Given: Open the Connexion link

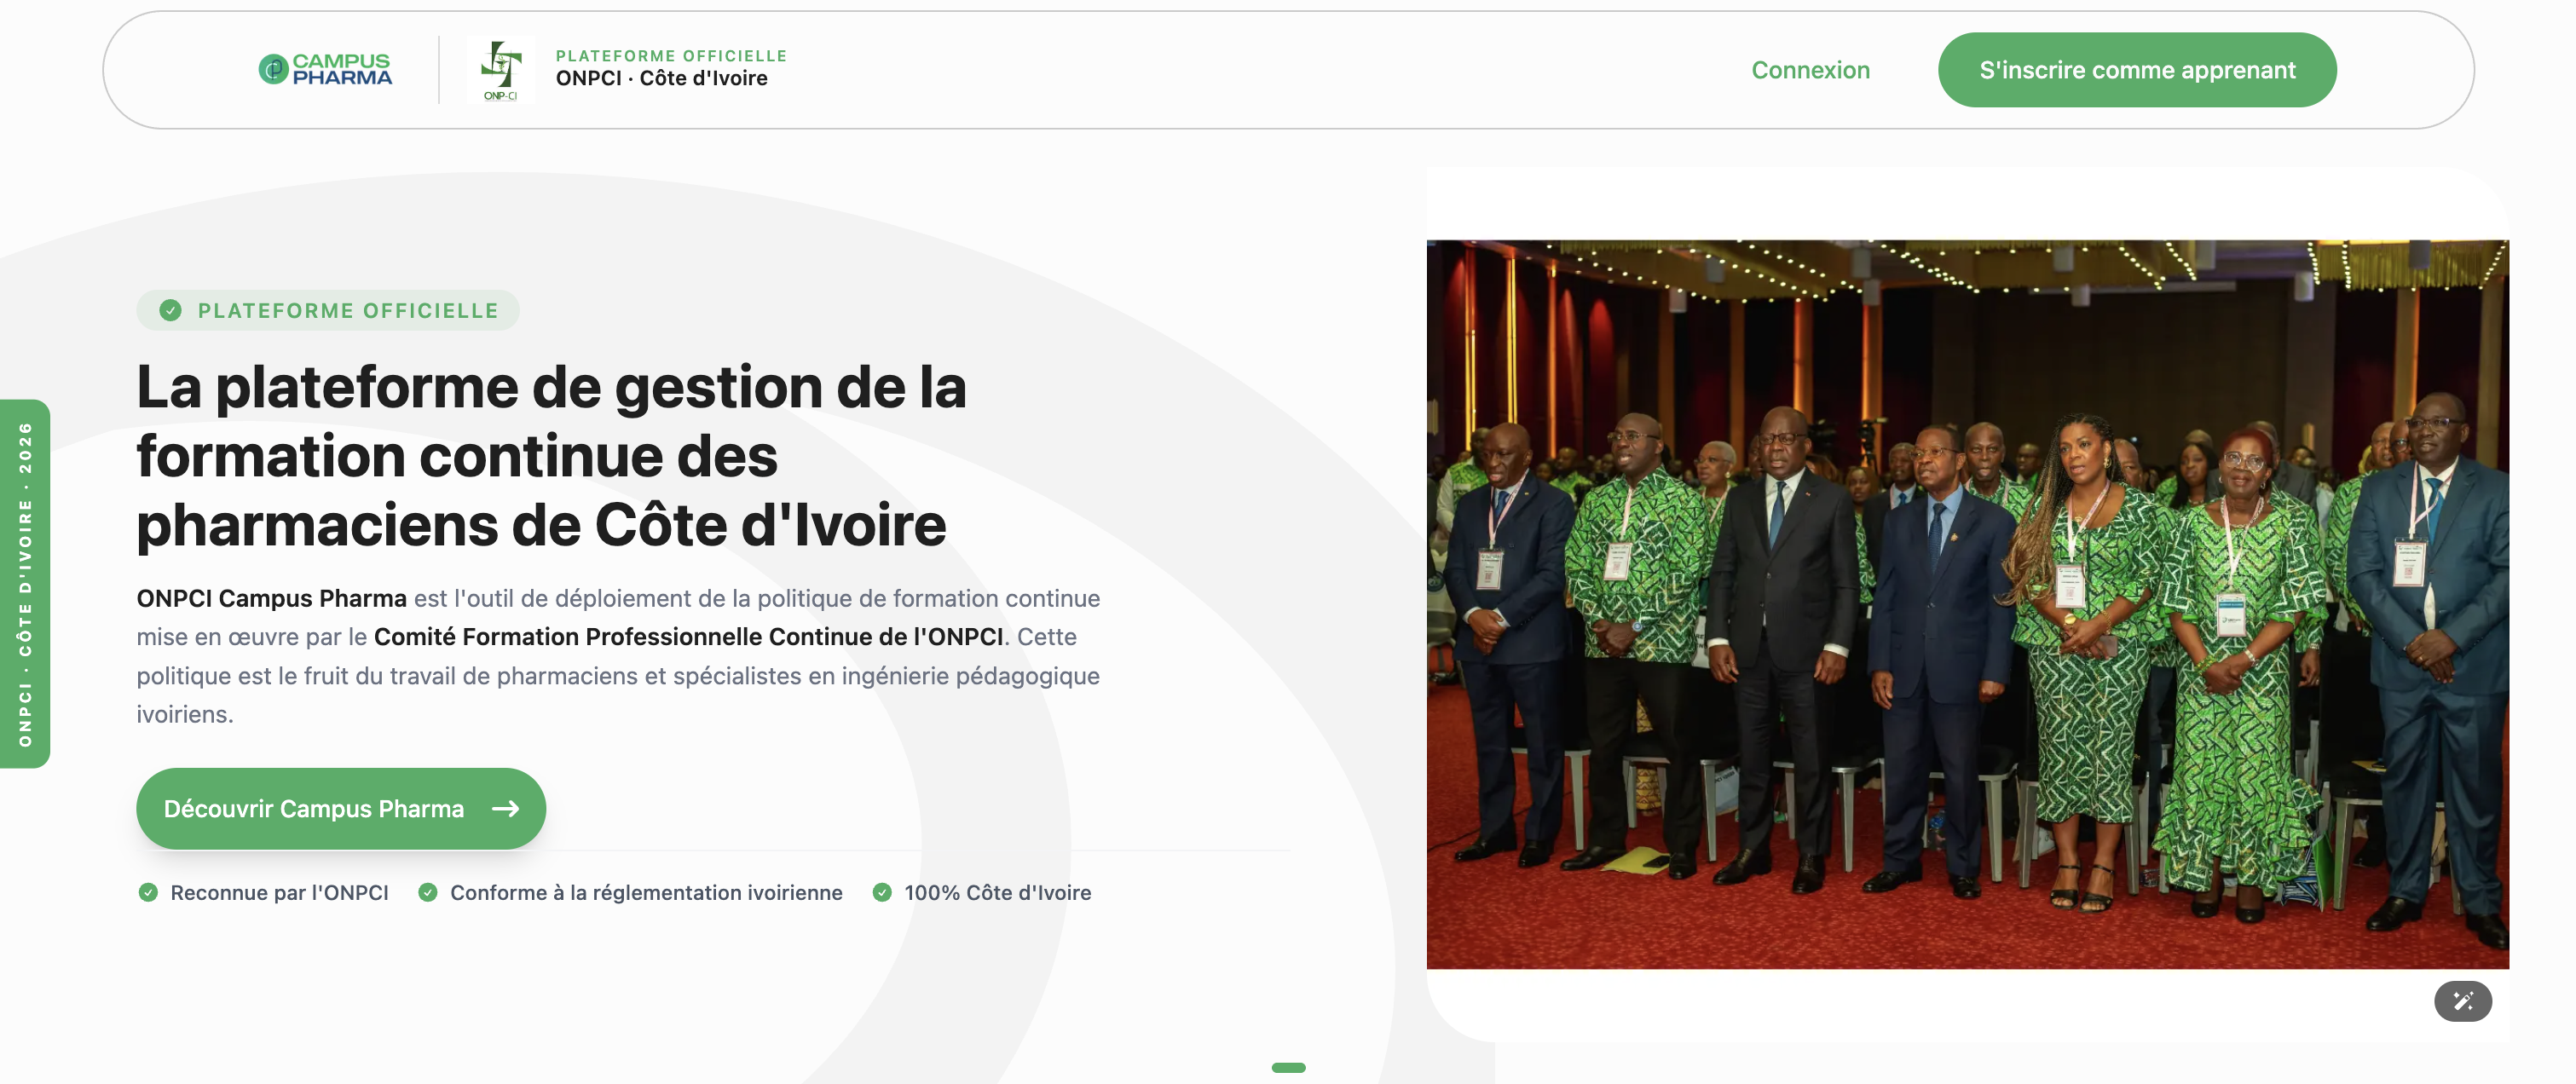Looking at the screenshot, I should click(1810, 70).
